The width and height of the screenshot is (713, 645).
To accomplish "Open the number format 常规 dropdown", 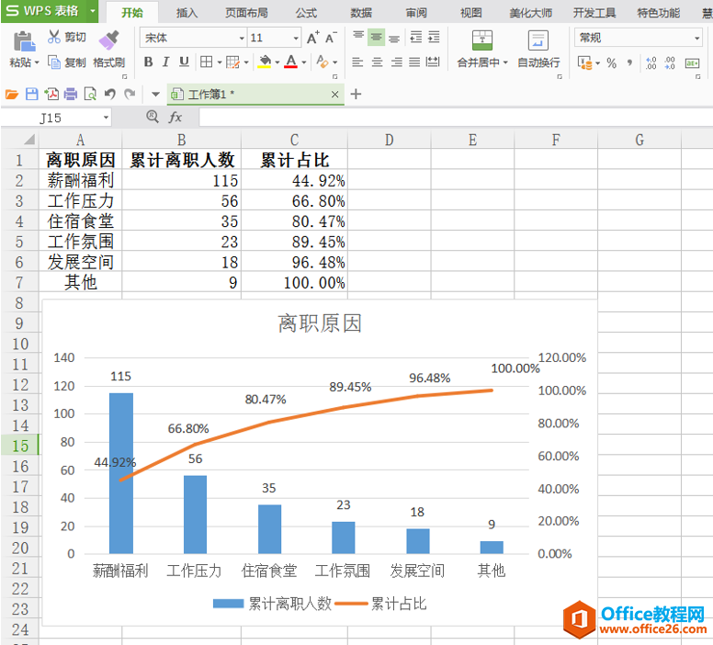I will (697, 38).
